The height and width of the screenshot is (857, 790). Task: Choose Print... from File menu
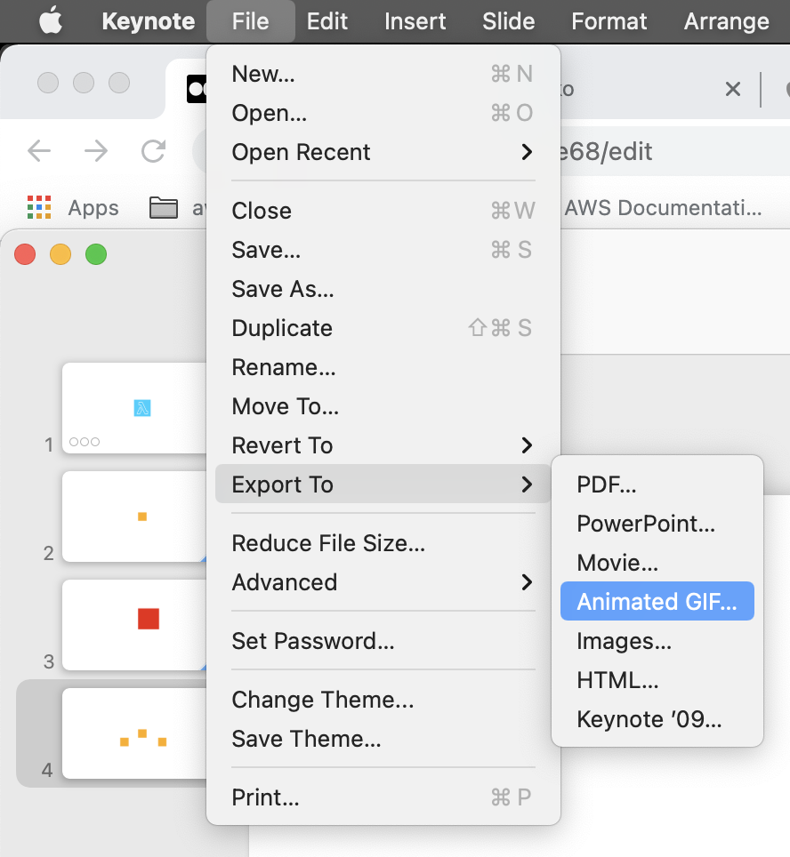coord(383,798)
